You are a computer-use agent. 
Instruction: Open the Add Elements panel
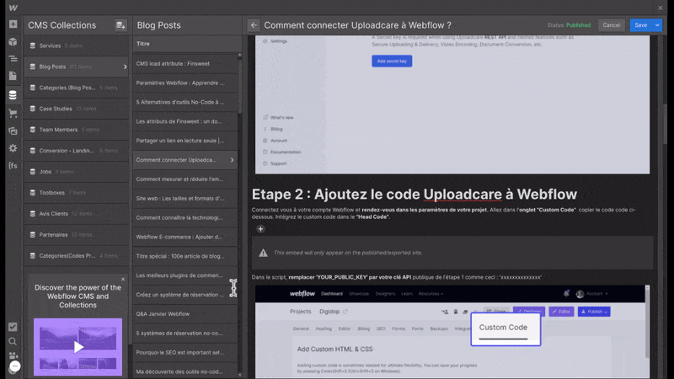click(13, 24)
